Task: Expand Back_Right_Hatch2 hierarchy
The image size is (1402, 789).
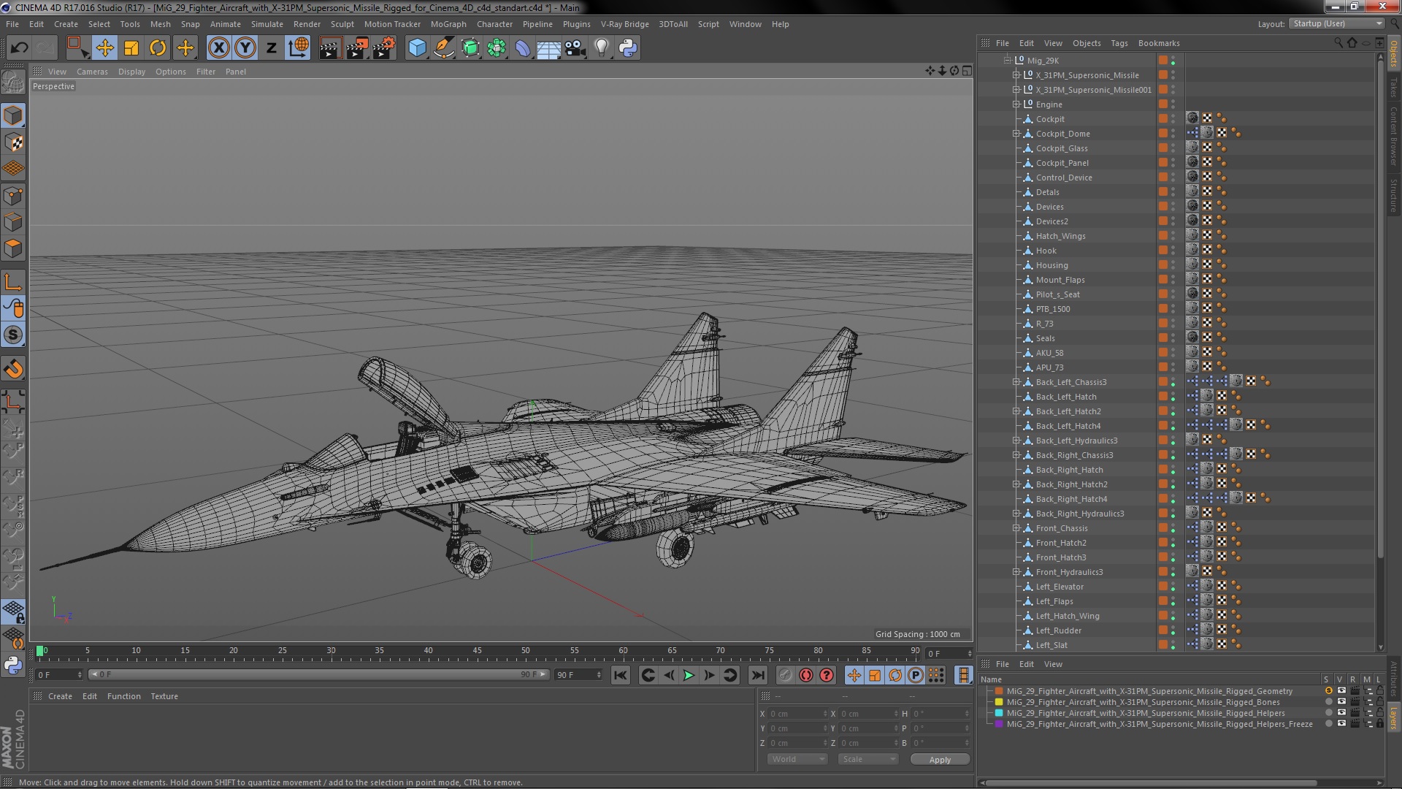Action: click(x=1016, y=484)
